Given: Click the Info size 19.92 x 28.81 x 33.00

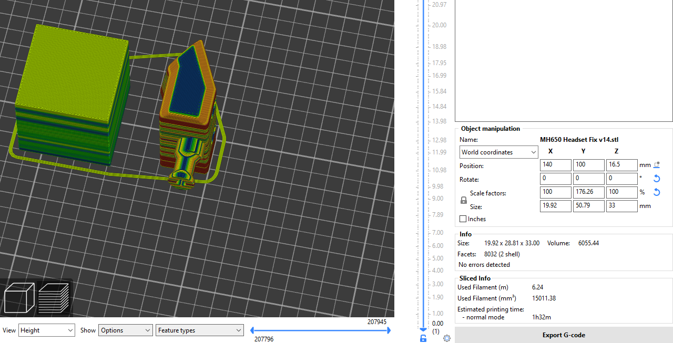Looking at the screenshot, I should tap(512, 243).
